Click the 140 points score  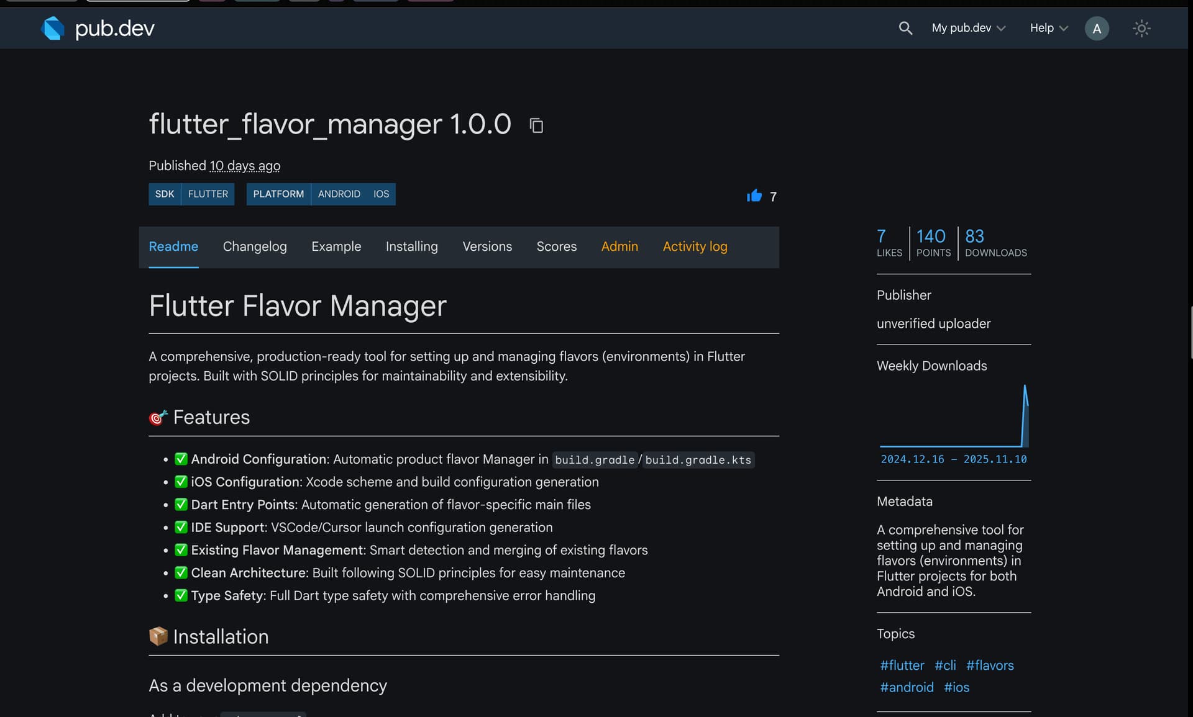pos(931,237)
